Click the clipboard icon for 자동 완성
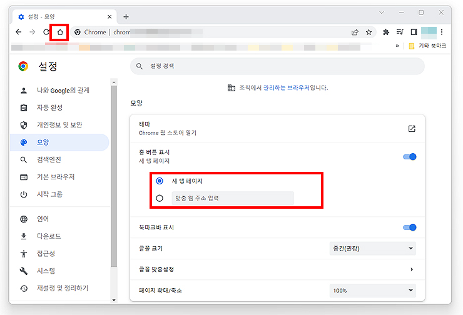463x315 pixels. click(x=24, y=107)
